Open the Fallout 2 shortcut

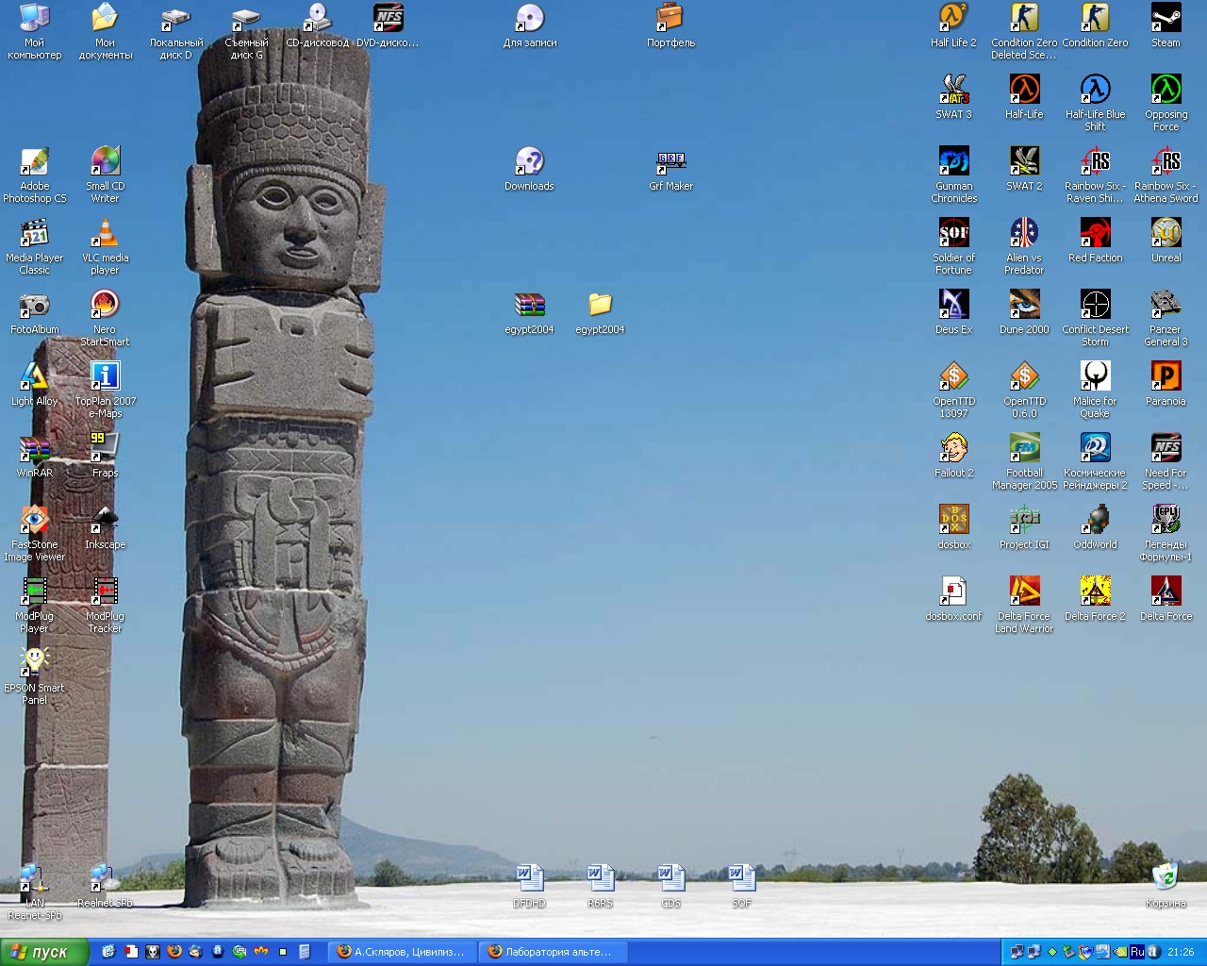[x=953, y=449]
